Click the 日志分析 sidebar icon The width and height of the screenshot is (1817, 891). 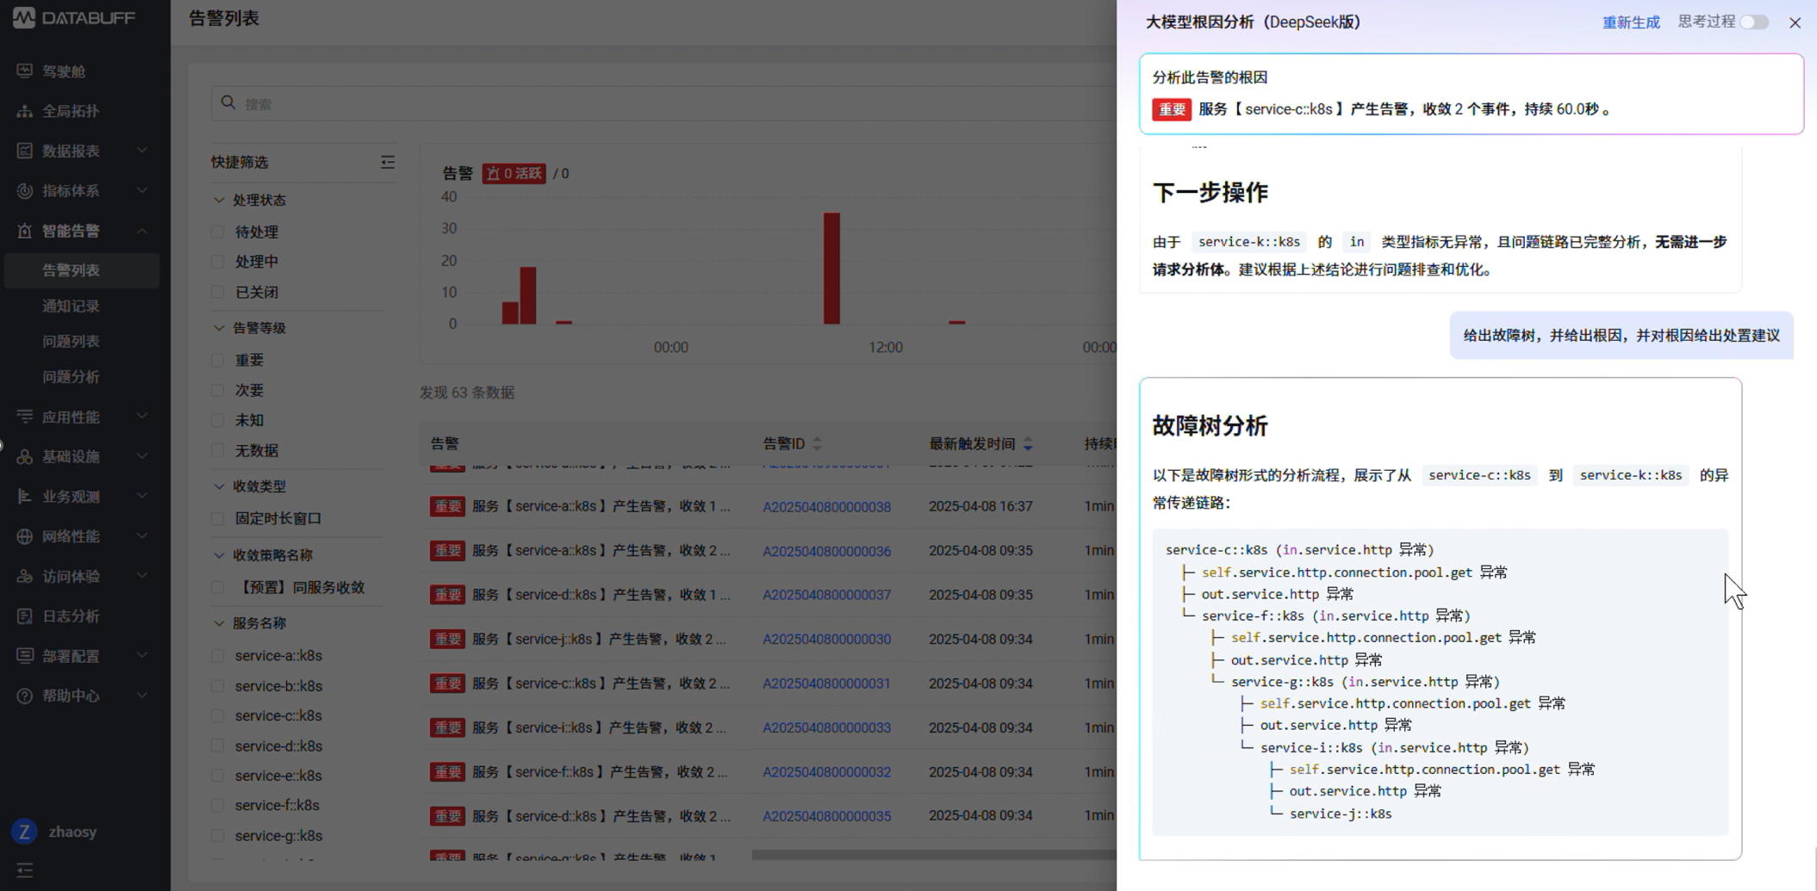click(25, 616)
